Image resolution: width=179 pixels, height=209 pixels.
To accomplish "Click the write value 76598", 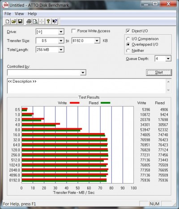I will pyautogui.click(x=145, y=140).
